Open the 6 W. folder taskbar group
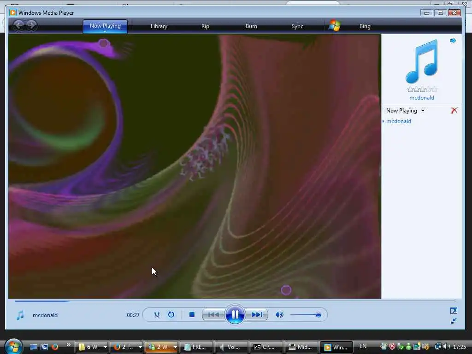472x354 pixels. pyautogui.click(x=89, y=347)
